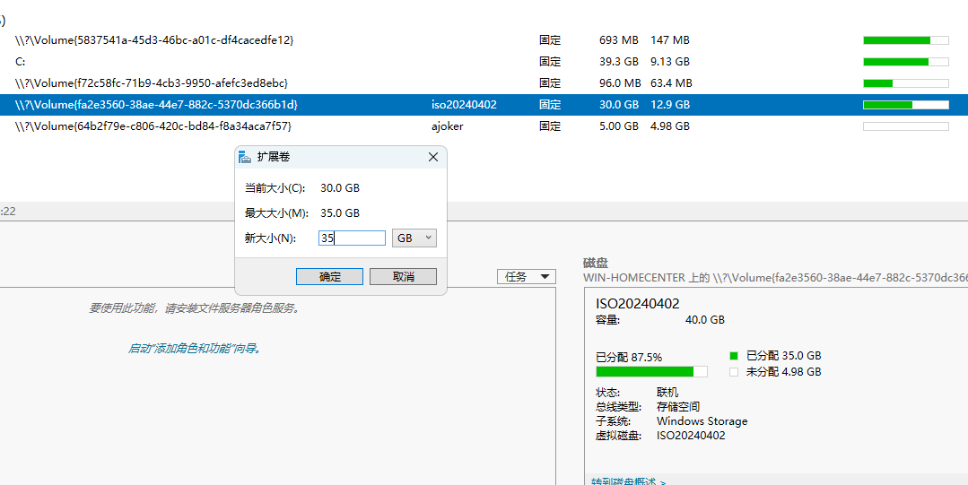Click the 最大大小 35.0 GB value
Viewport: 968px width, 485px height.
click(x=340, y=212)
